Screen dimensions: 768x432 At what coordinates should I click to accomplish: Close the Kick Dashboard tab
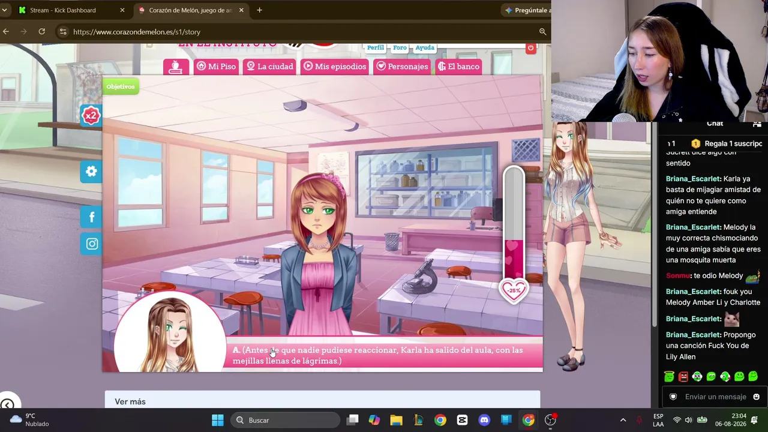pyautogui.click(x=122, y=10)
